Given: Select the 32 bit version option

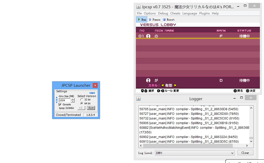Looking at the screenshot, I should (82, 100).
